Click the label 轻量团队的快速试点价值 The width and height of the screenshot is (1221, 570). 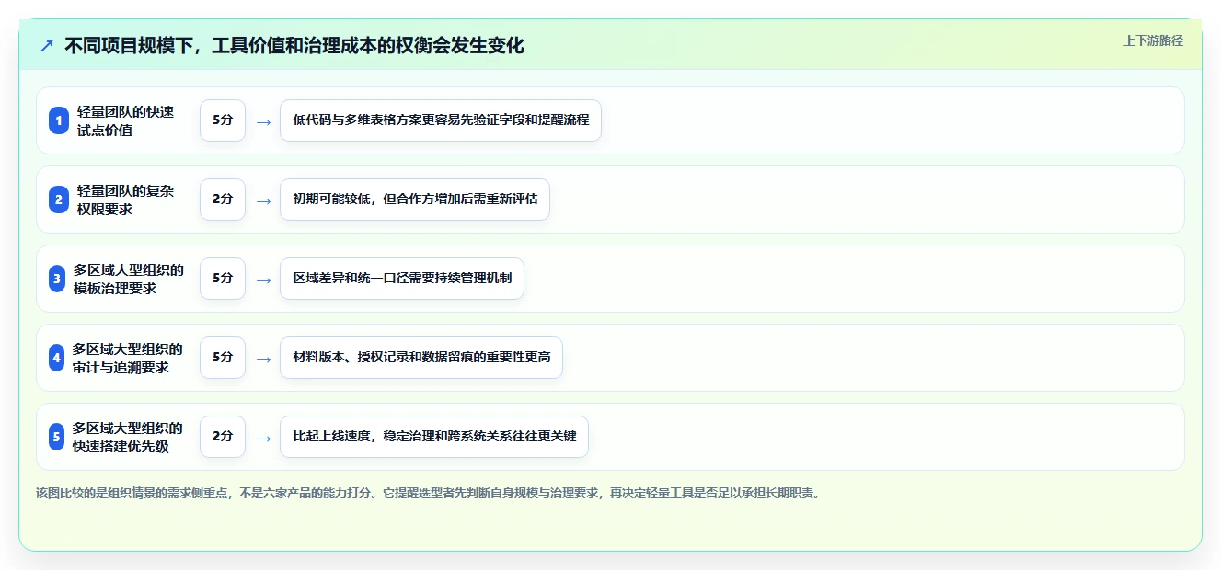[x=125, y=120]
